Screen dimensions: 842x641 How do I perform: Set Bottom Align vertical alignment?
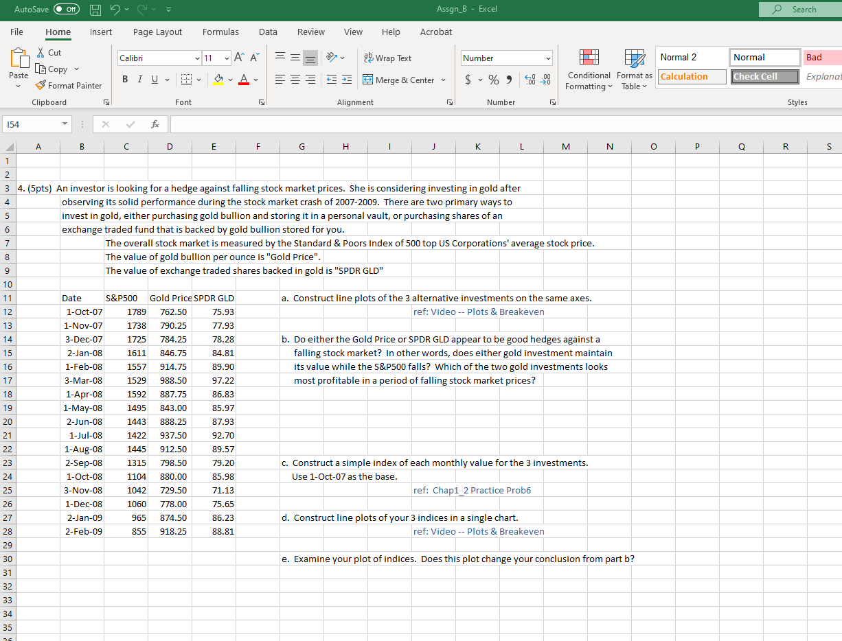310,58
